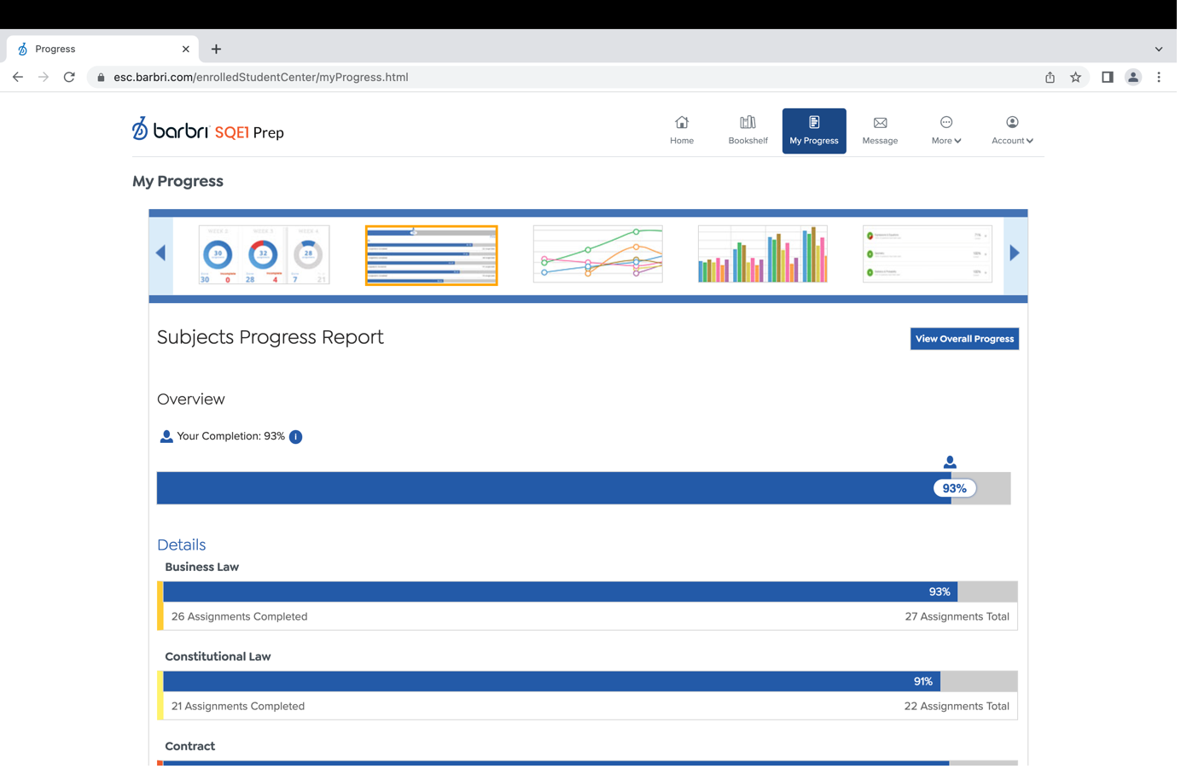Expand the More dropdown menu
This screenshot has width=1181, height=769.
945,131
